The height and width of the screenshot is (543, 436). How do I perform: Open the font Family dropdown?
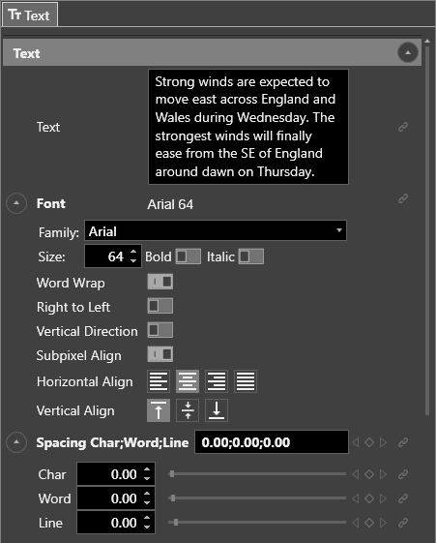(x=216, y=230)
